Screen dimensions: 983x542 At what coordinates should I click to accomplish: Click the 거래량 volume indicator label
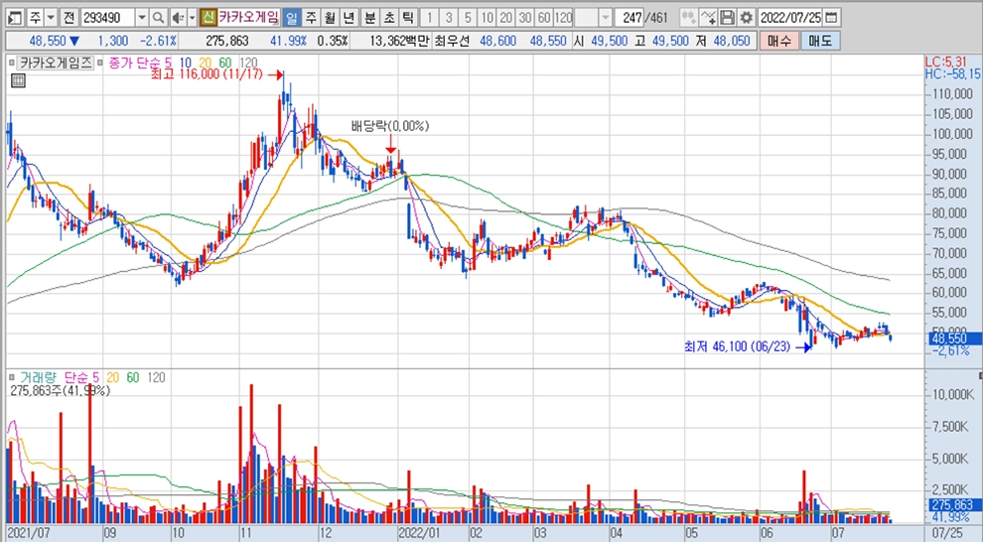pos(38,377)
